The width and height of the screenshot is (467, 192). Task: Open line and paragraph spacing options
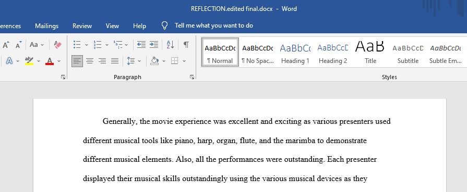131,61
